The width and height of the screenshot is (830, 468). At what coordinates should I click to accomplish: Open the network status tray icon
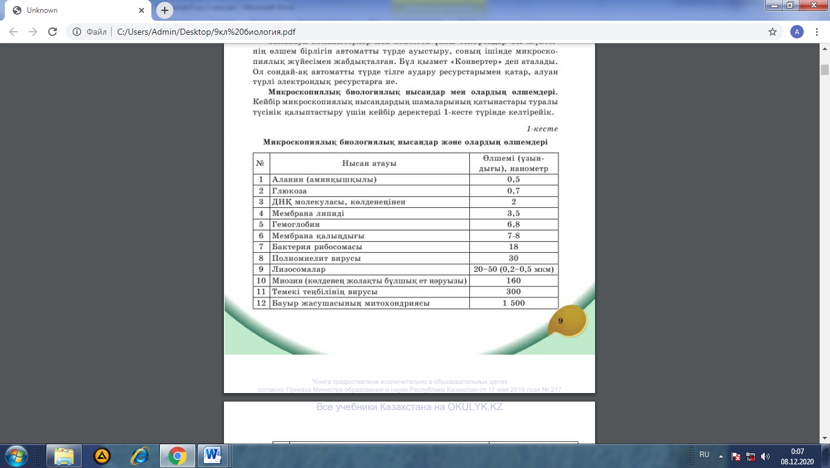(x=751, y=456)
